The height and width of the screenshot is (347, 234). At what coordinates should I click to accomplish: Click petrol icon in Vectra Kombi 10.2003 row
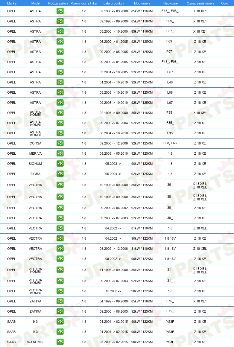60,291
